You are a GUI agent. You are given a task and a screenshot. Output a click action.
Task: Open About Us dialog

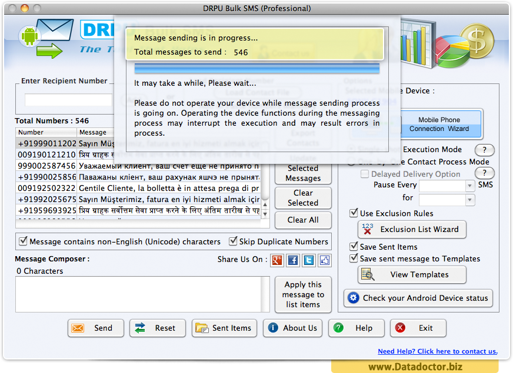pos(292,328)
